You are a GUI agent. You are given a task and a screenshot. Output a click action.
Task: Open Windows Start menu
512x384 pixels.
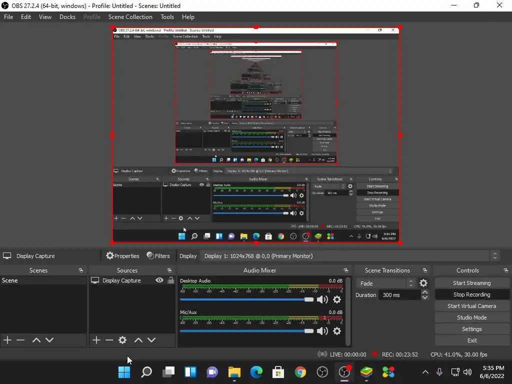(x=124, y=372)
